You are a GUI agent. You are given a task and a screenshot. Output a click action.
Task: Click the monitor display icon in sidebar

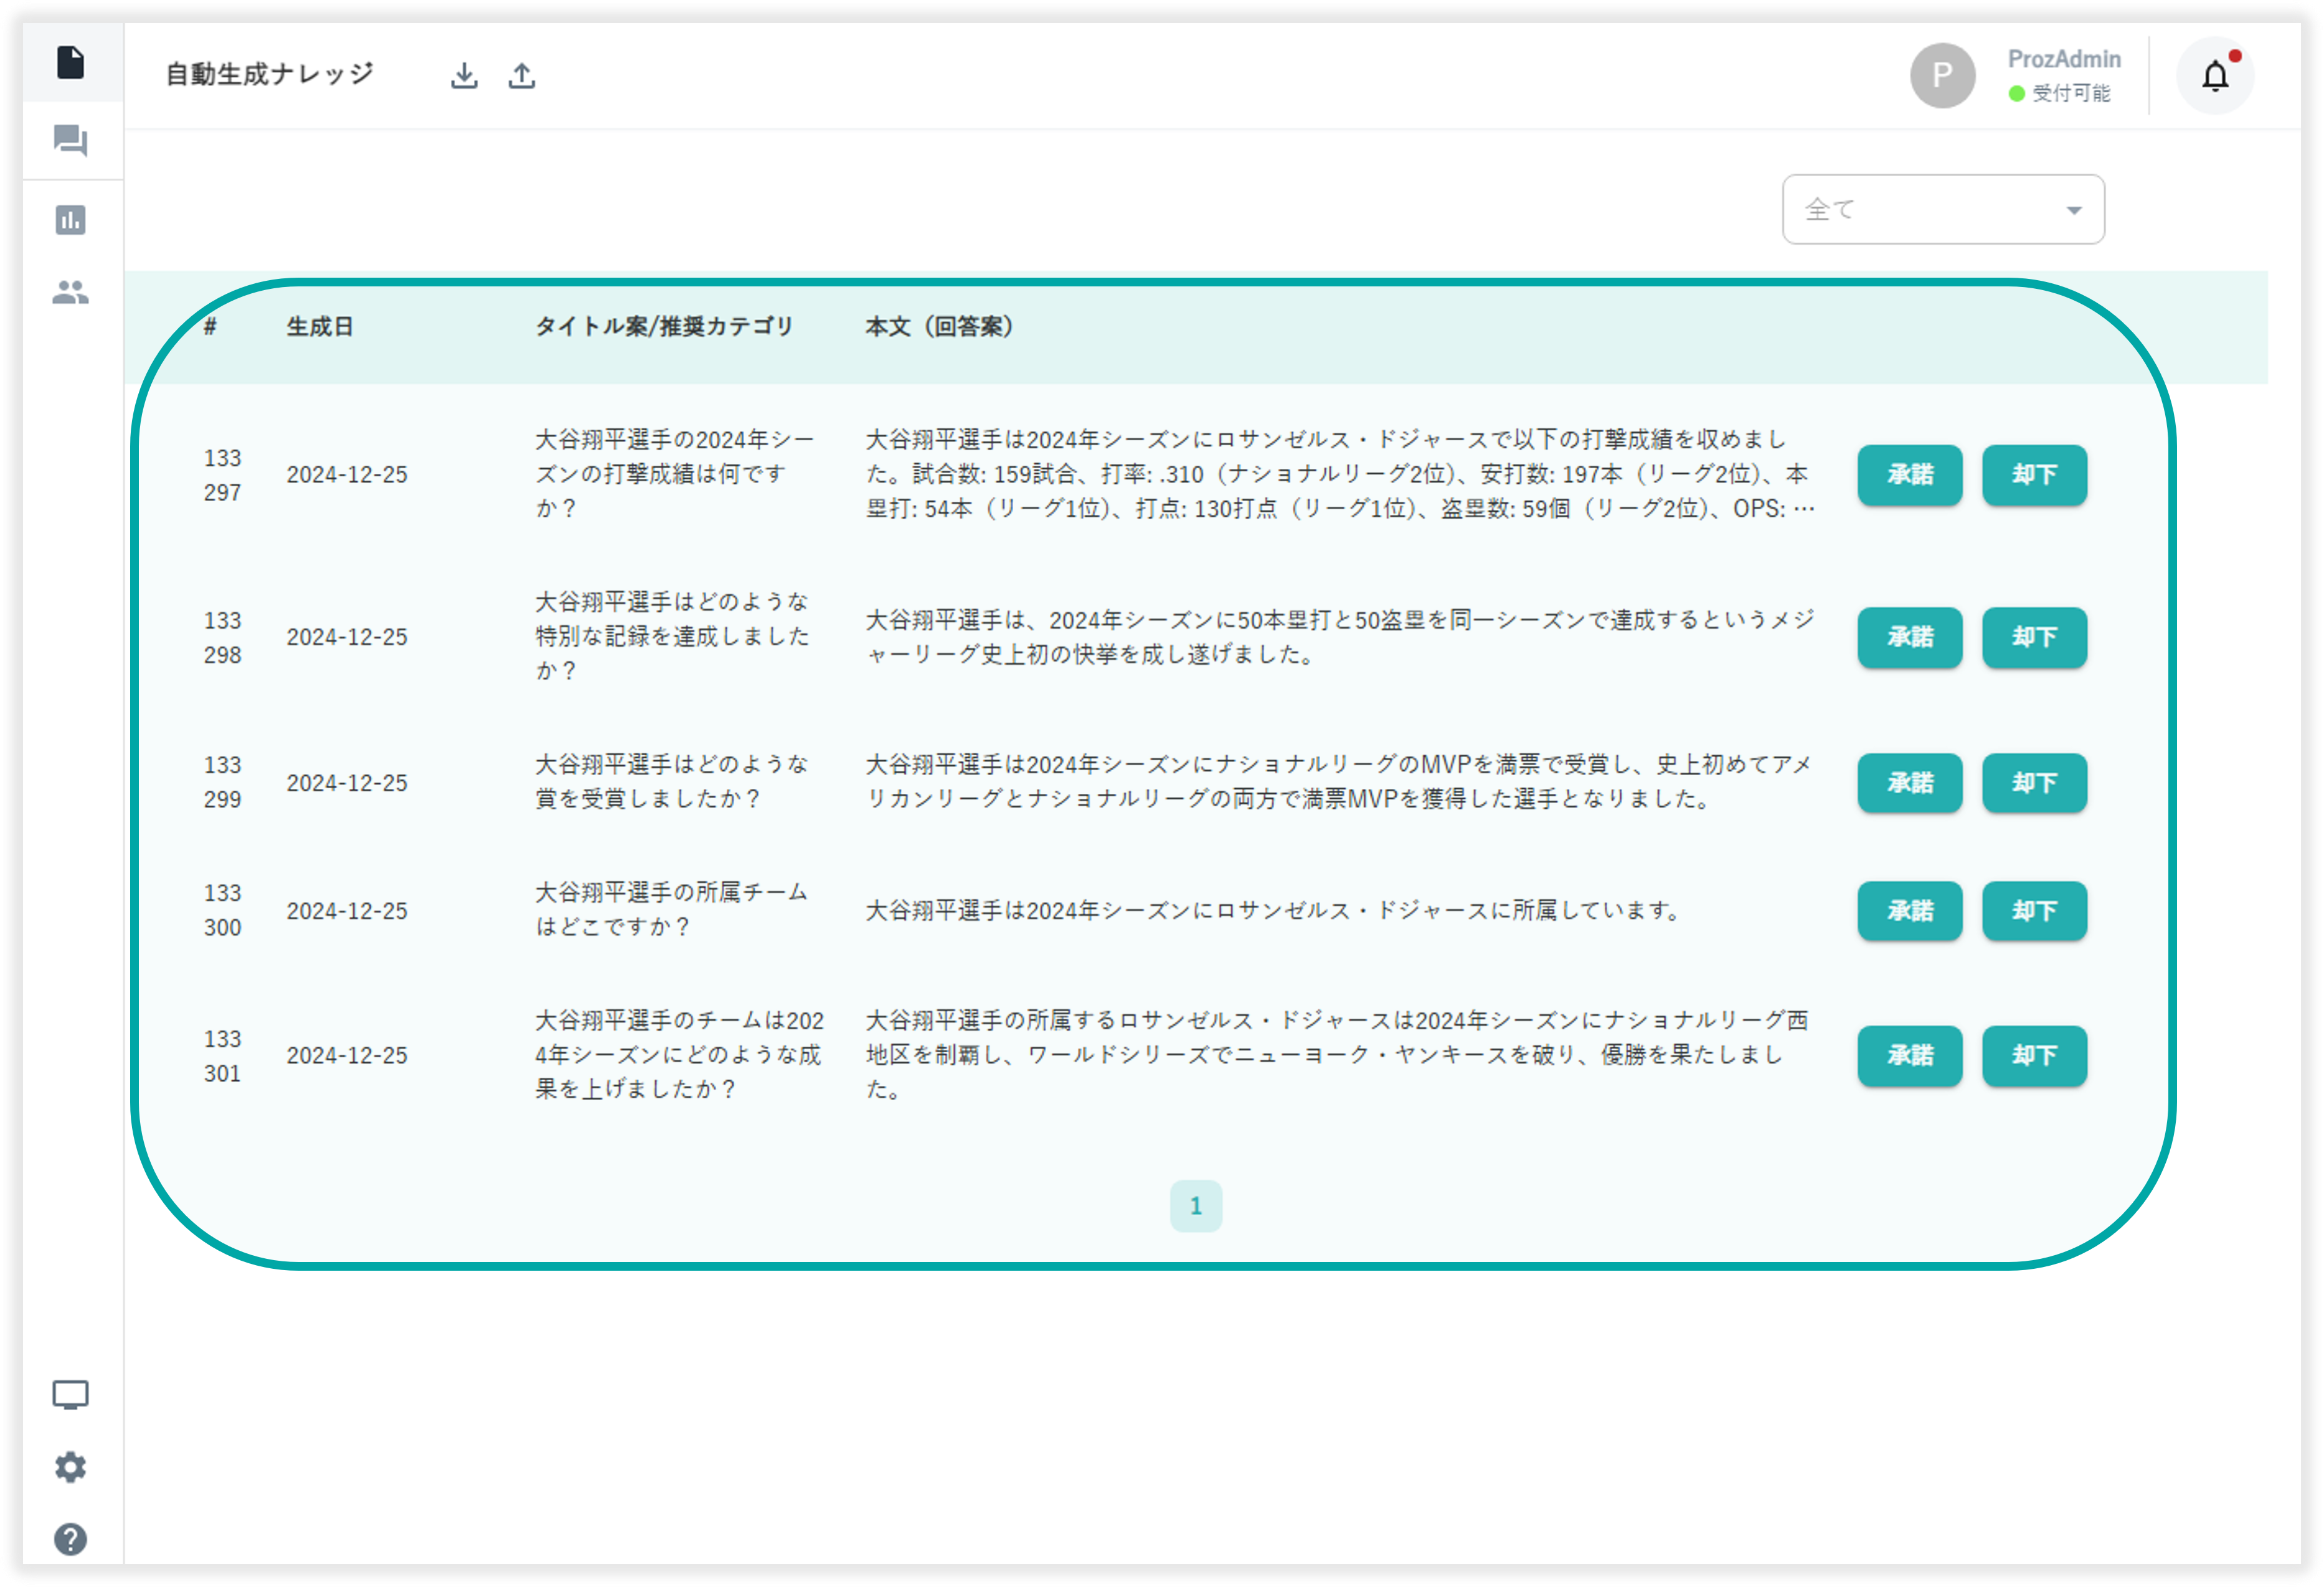coord(70,1395)
